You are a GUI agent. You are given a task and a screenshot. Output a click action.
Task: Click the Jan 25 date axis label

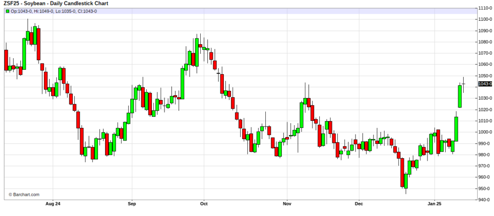click(x=435, y=204)
